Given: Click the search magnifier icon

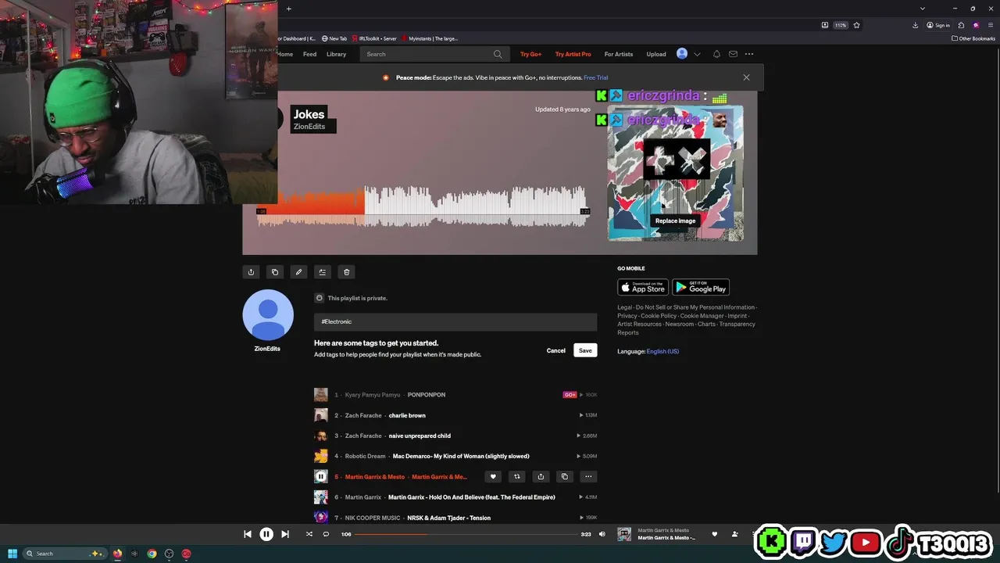Looking at the screenshot, I should (x=498, y=54).
